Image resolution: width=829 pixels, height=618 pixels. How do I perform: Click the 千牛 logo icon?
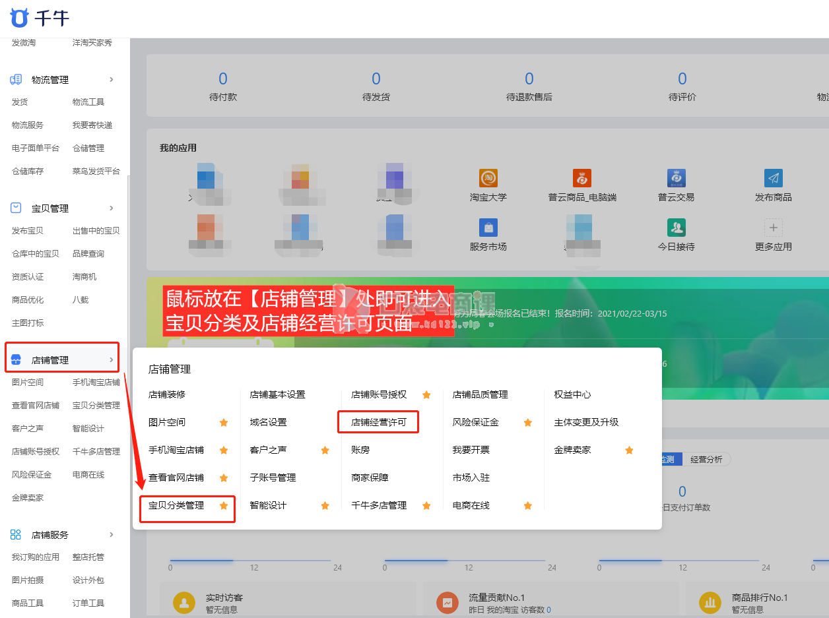coord(19,18)
